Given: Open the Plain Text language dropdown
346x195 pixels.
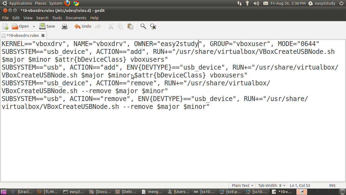Looking at the screenshot, I should click(x=243, y=186).
